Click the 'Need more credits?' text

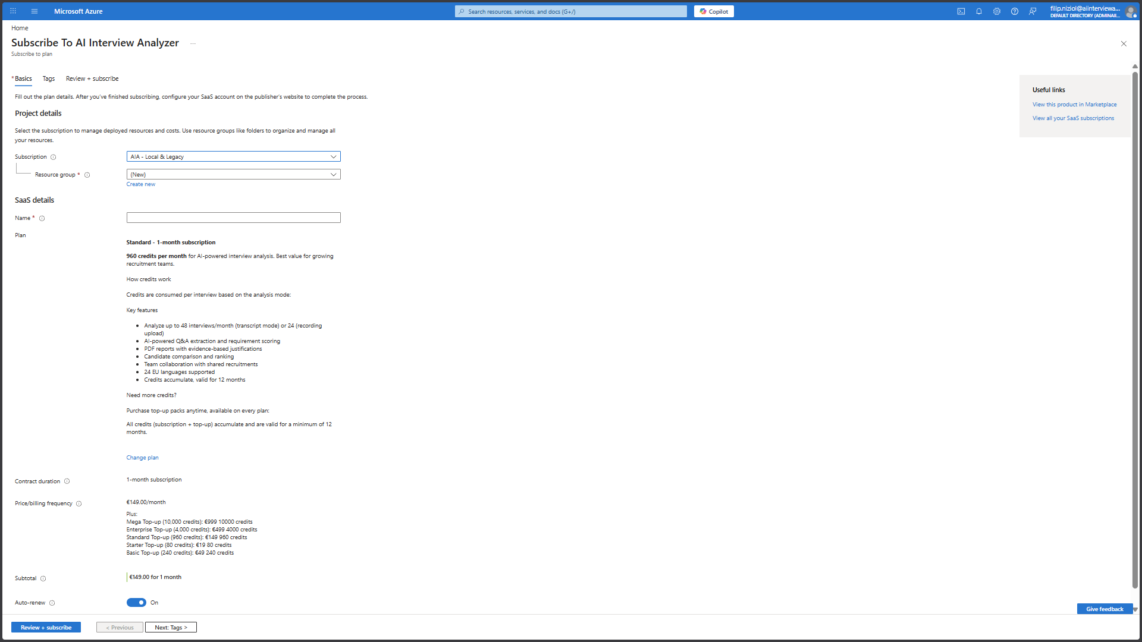tap(151, 395)
